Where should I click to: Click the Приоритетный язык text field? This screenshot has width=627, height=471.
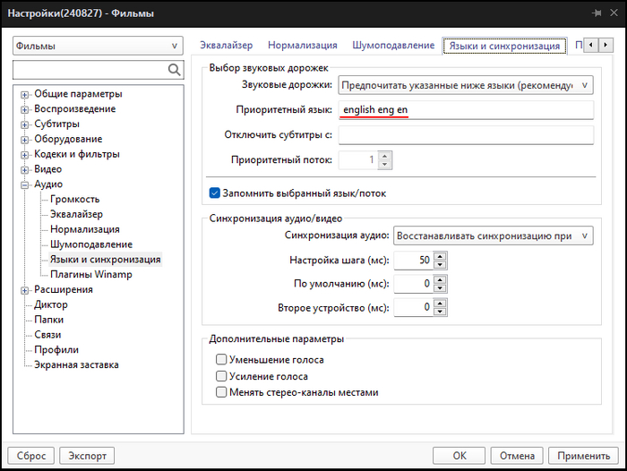pyautogui.click(x=466, y=110)
